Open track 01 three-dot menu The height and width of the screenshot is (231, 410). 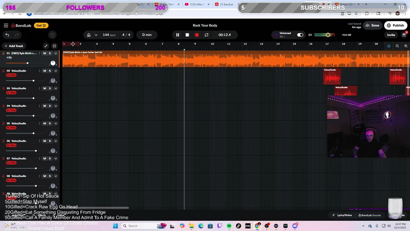39,53
